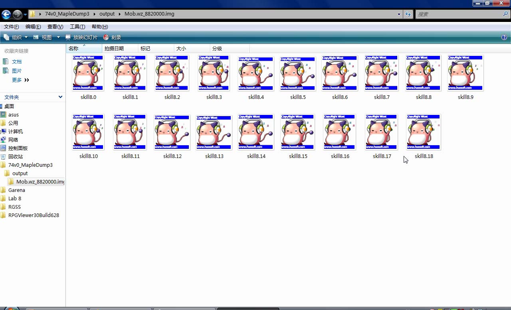Open the address bar history dropdown arrow
Screen dimensions: 511x310
pyautogui.click(x=399, y=14)
